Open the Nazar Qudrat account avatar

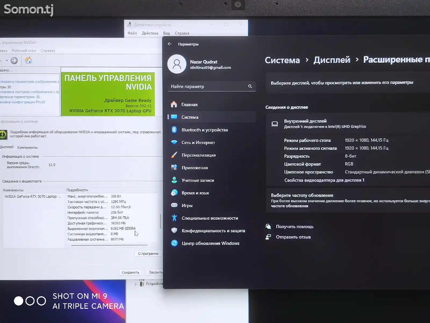point(177,64)
